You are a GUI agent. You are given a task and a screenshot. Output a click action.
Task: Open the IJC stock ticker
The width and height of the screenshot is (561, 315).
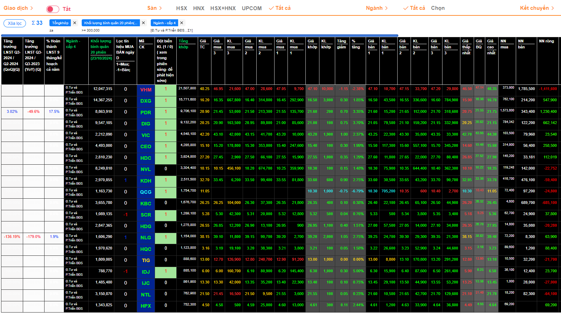[146, 283]
